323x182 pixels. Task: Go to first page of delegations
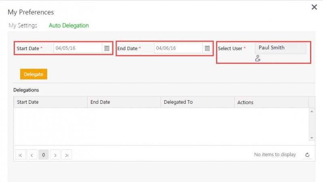click(20, 155)
